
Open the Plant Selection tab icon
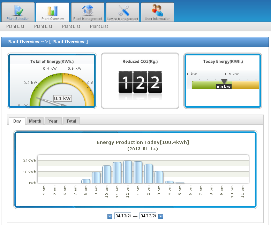[x=18, y=10]
